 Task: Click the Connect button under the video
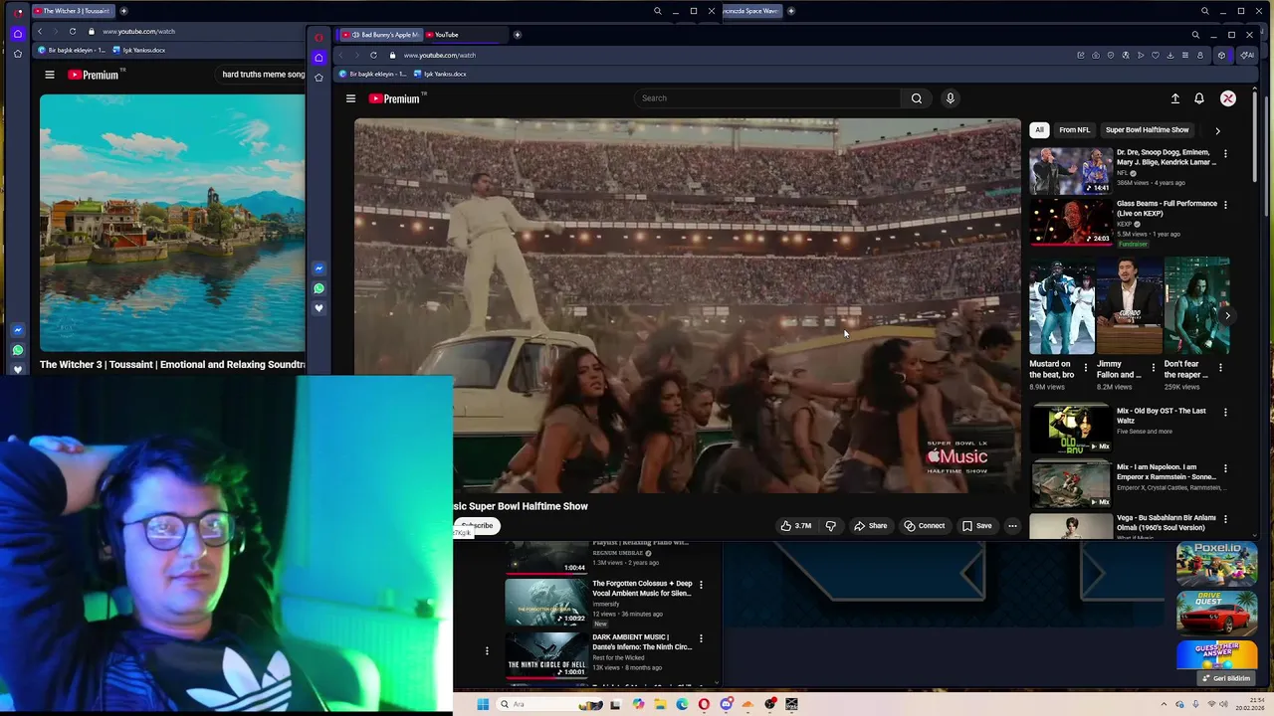pos(924,526)
